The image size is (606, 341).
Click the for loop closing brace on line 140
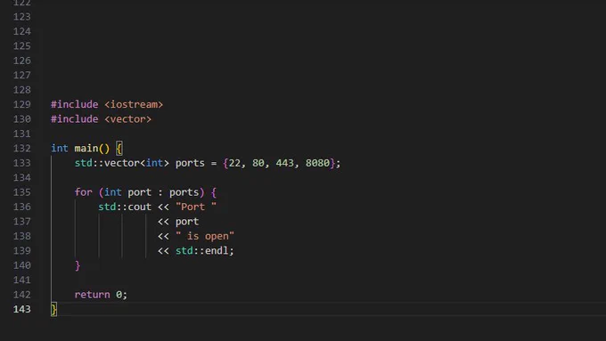(78, 265)
